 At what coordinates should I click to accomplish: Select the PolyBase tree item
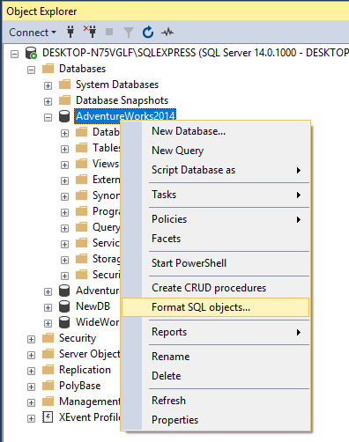[x=80, y=386]
